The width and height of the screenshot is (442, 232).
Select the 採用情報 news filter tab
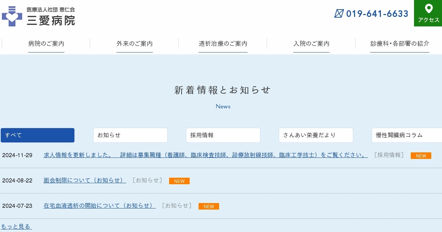(223, 135)
